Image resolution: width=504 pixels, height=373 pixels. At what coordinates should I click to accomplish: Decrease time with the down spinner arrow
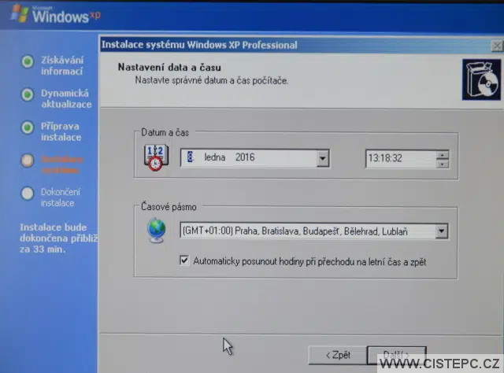tap(442, 163)
